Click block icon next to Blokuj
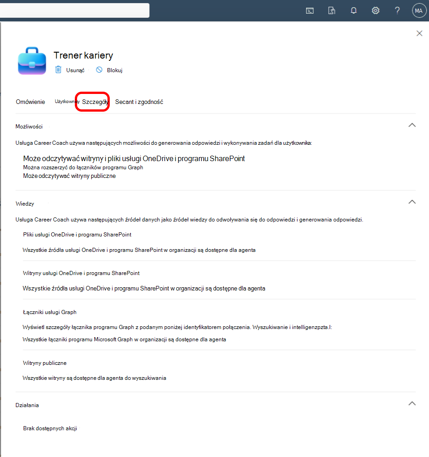This screenshot has width=429, height=457. coord(99,69)
